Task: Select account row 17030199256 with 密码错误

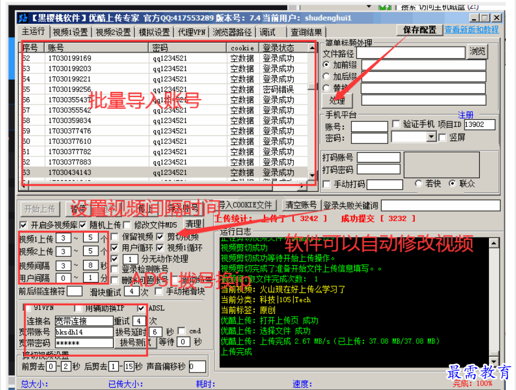Action: tap(164, 89)
